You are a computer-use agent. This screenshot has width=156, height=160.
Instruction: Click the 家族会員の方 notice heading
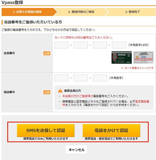(72, 91)
